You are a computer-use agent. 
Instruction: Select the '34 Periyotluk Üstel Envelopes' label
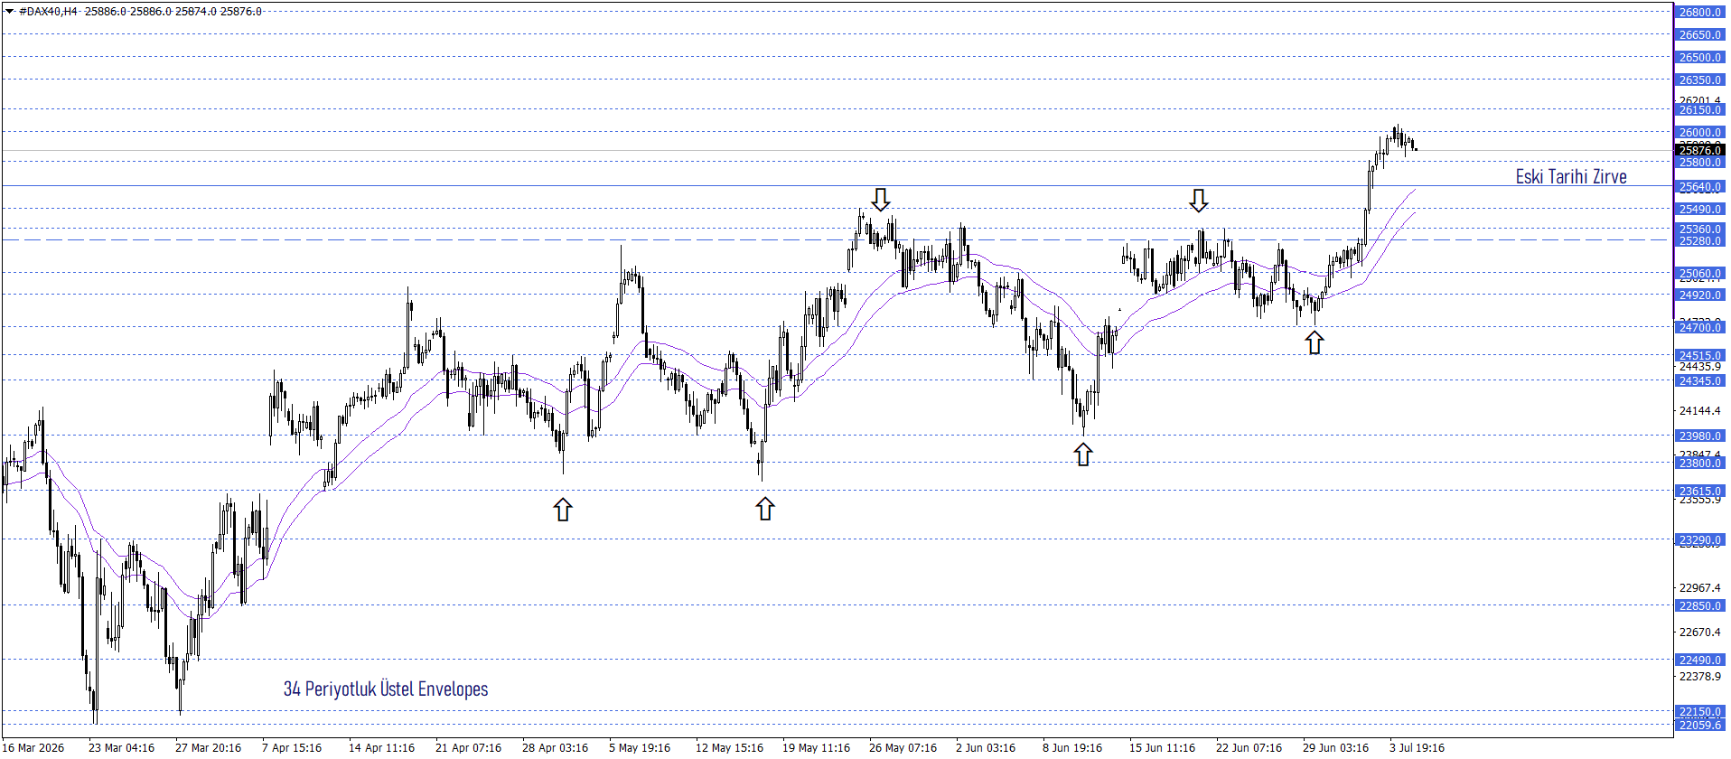386,689
